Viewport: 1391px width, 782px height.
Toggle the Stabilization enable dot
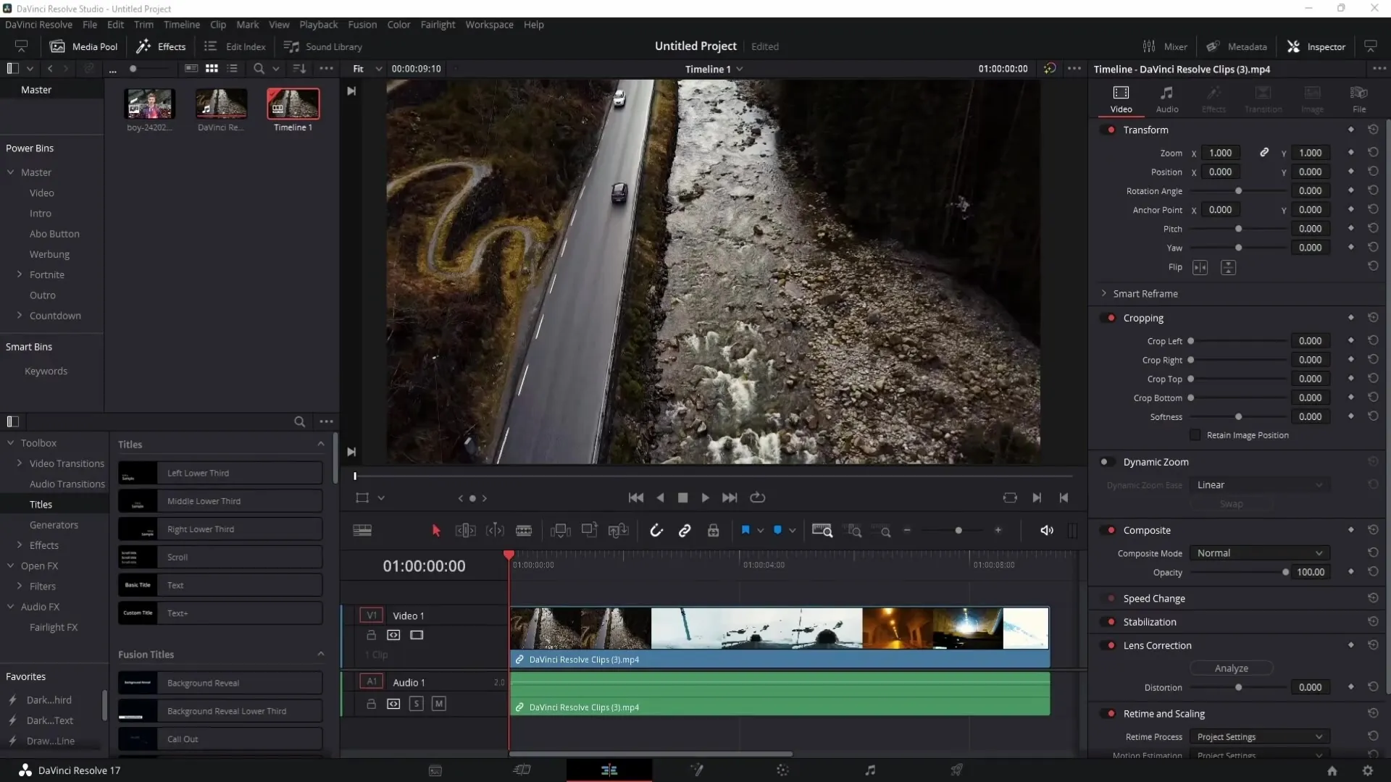1111,621
